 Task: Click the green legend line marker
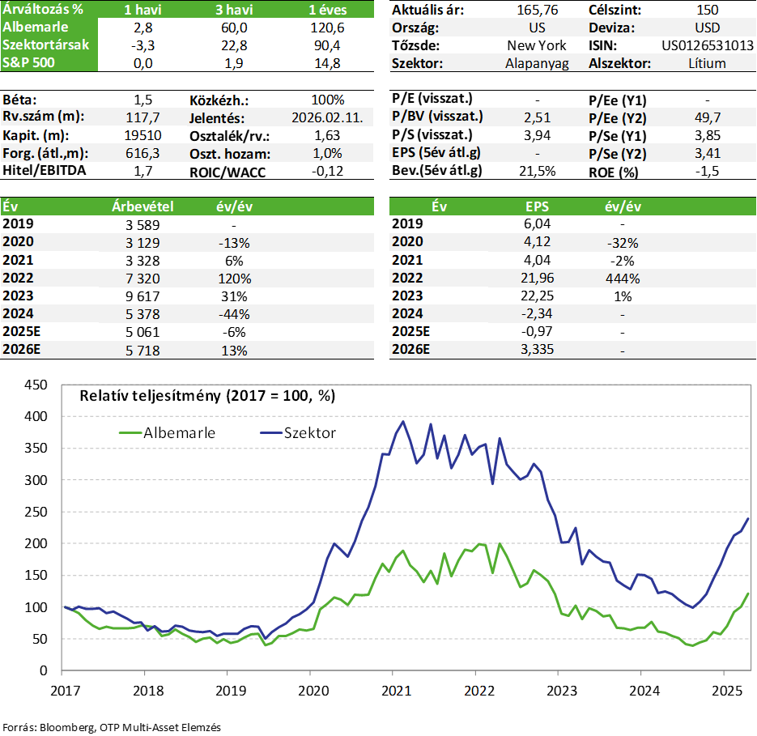tap(130, 432)
